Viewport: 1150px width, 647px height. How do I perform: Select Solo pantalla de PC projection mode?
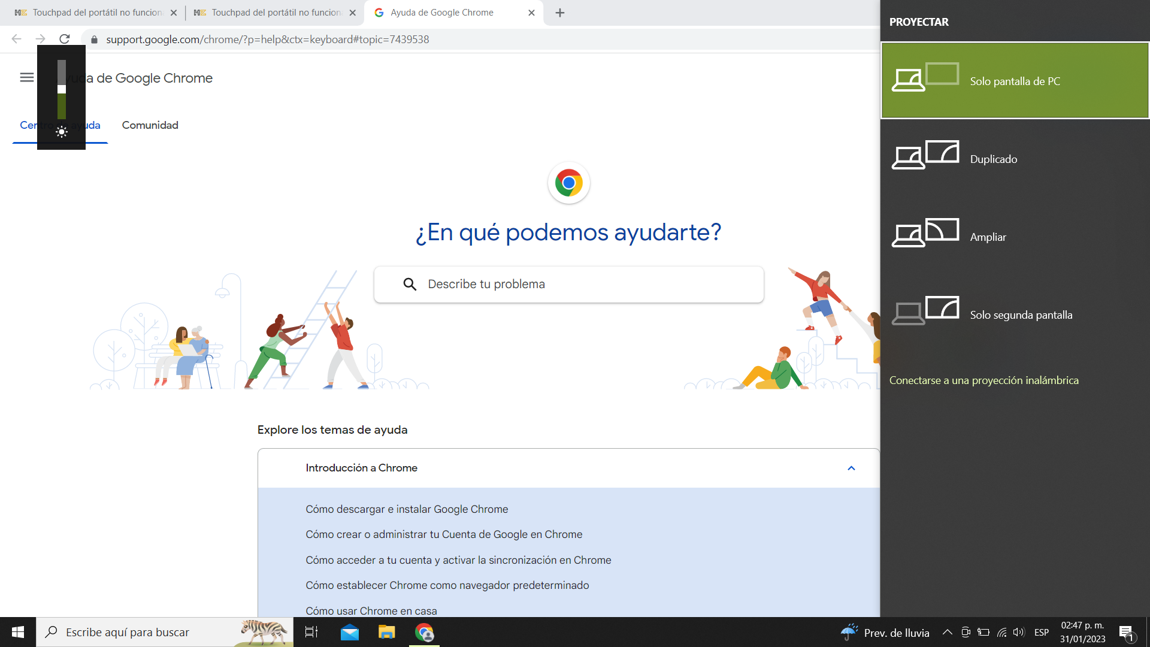(1015, 80)
